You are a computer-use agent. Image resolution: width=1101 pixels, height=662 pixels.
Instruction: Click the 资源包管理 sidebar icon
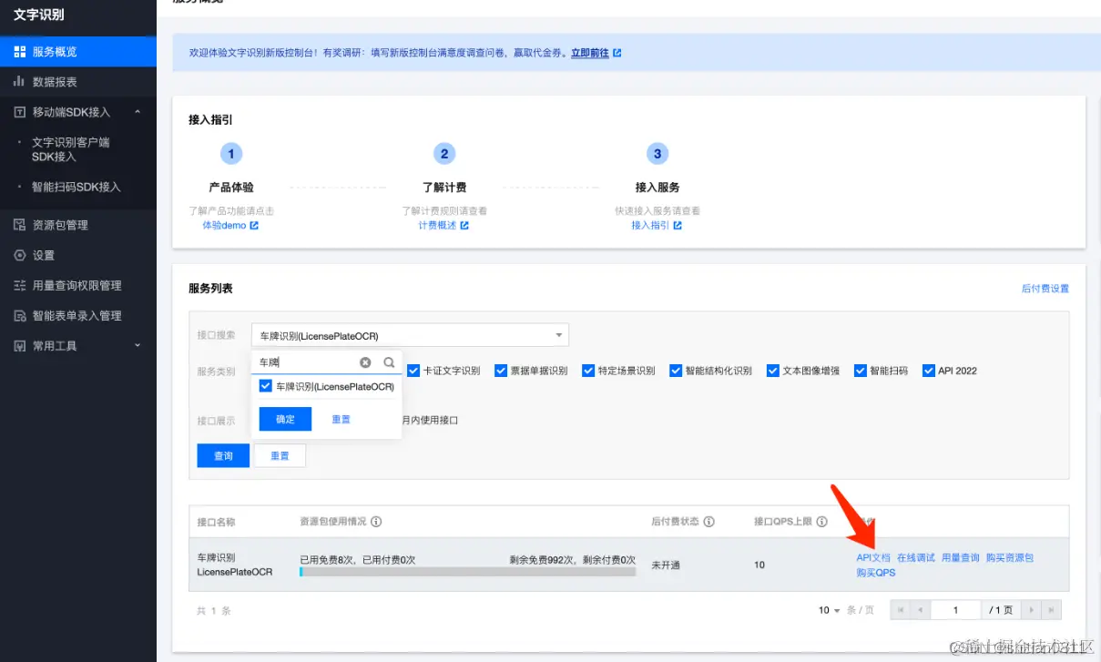[x=18, y=225]
